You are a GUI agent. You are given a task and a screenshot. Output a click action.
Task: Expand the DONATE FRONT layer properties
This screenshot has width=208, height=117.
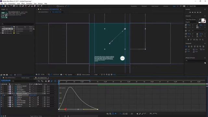[x=8, y=86]
